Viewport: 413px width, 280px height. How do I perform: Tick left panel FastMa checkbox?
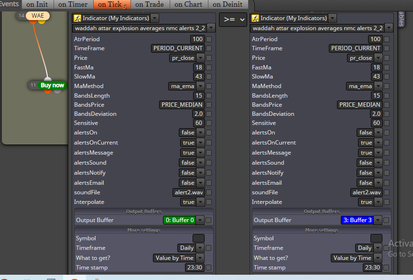point(209,67)
